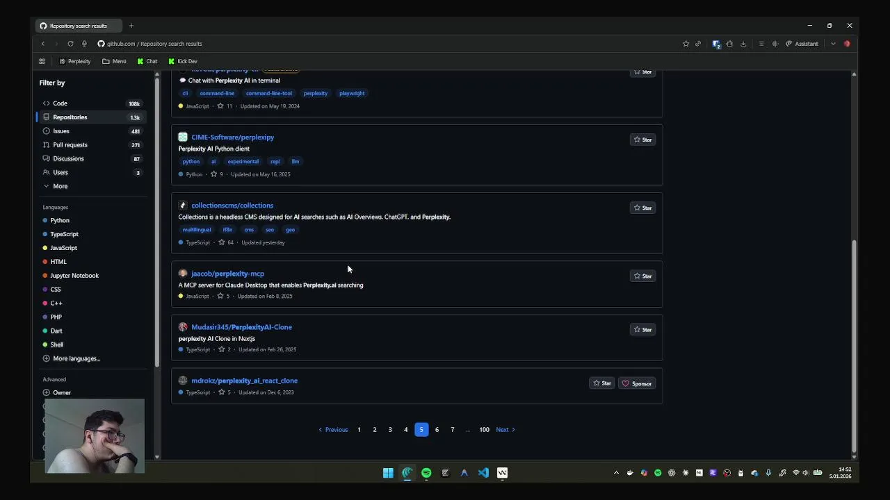Star the CIME-Software/perplexipy repository
The image size is (890, 500).
[642, 140]
